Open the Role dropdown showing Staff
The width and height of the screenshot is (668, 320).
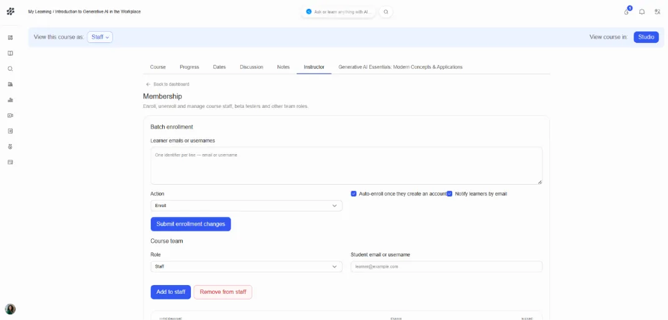246,267
